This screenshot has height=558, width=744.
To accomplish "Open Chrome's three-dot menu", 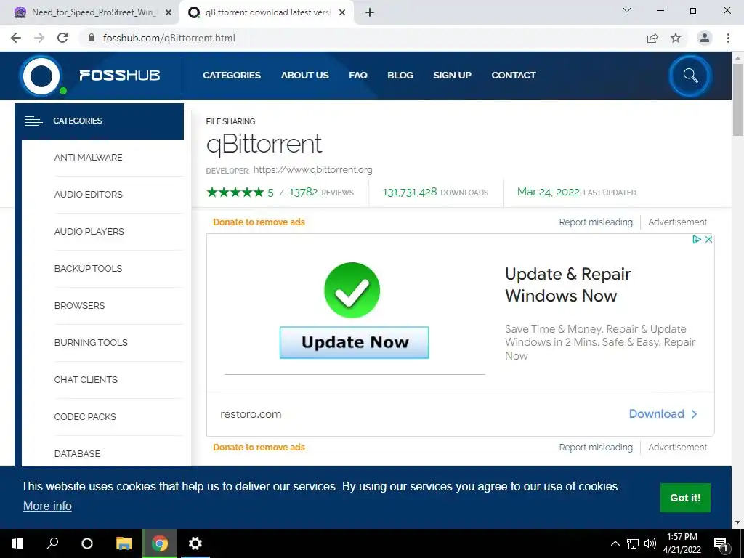I will (728, 38).
